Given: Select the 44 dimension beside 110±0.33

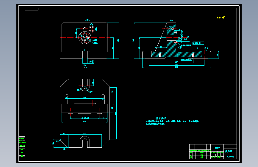Looking at the screenshot, I should click(103, 118).
